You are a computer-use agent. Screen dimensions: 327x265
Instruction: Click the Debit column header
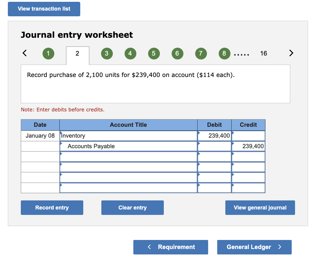pyautogui.click(x=214, y=125)
